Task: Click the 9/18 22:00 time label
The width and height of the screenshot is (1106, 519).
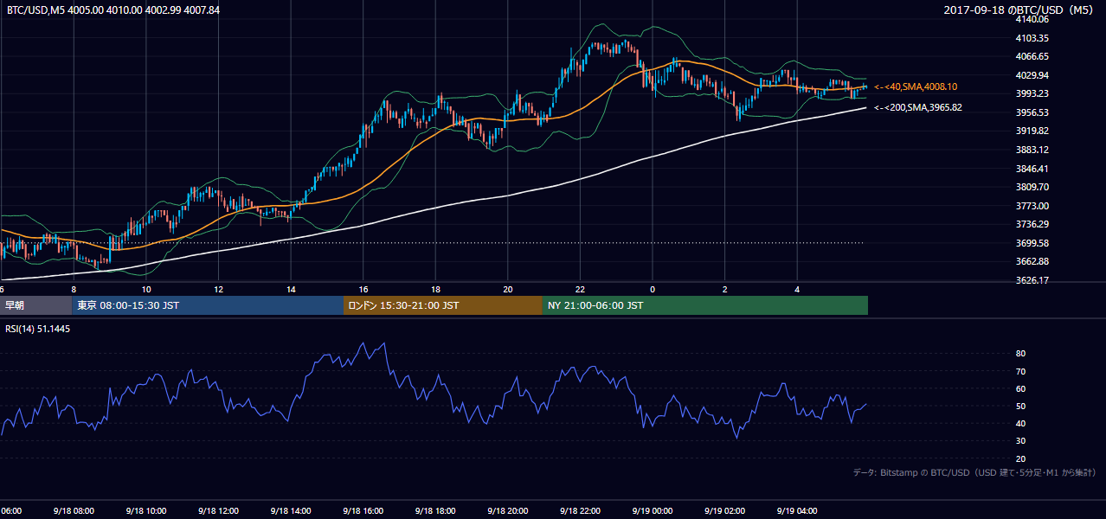Action: tap(578, 511)
